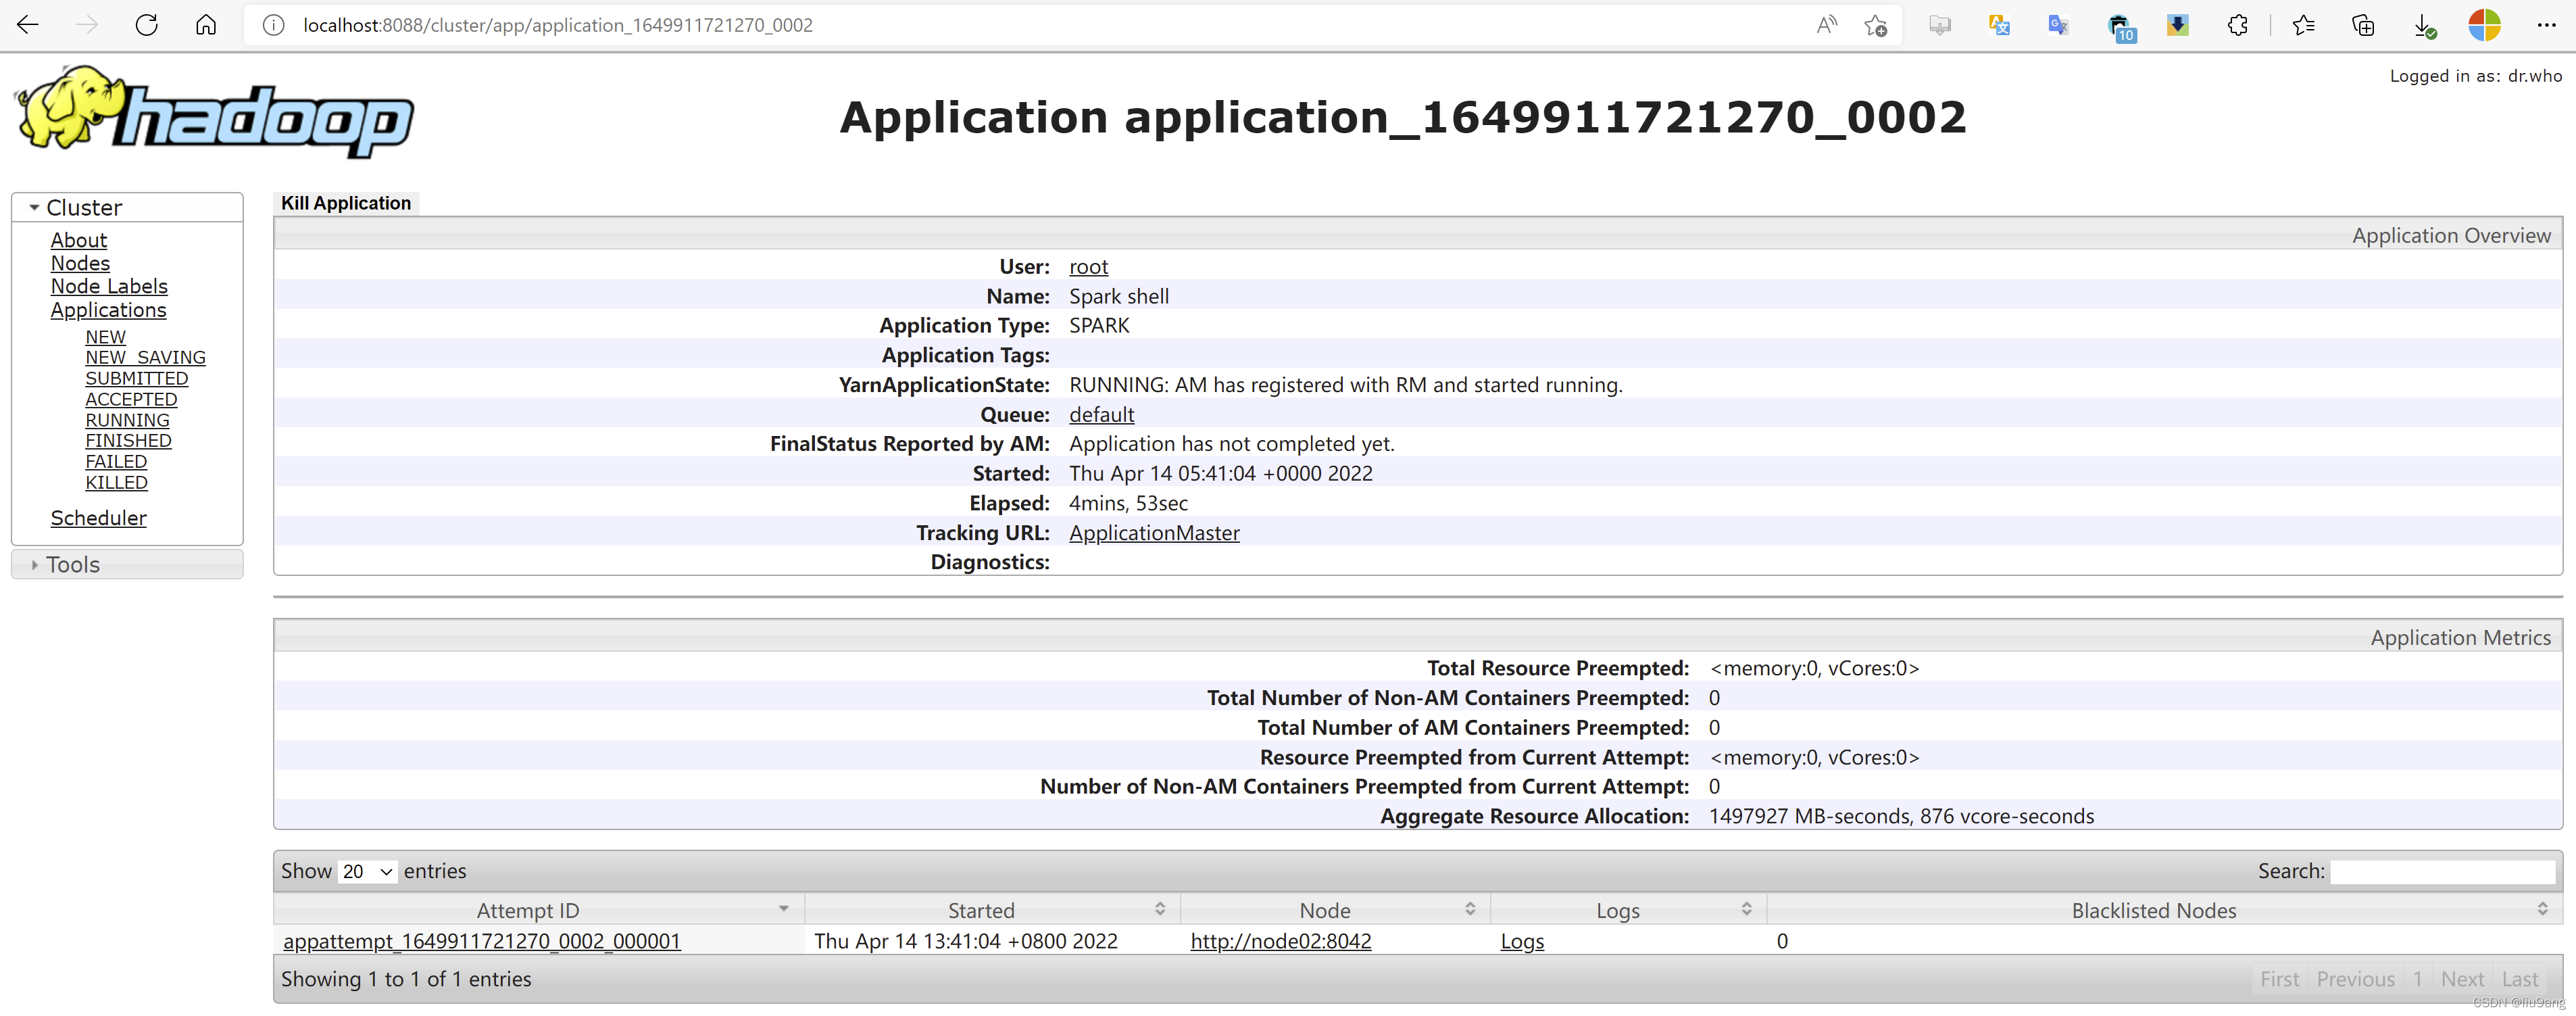2576x1016 pixels.
Task: Open the ApplicationMaster tracking URL
Action: point(1154,533)
